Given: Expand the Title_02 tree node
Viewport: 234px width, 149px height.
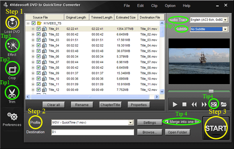Looking at the screenshot, I should click(33, 35).
